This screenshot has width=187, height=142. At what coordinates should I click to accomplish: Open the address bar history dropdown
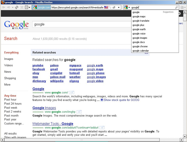[119, 7]
